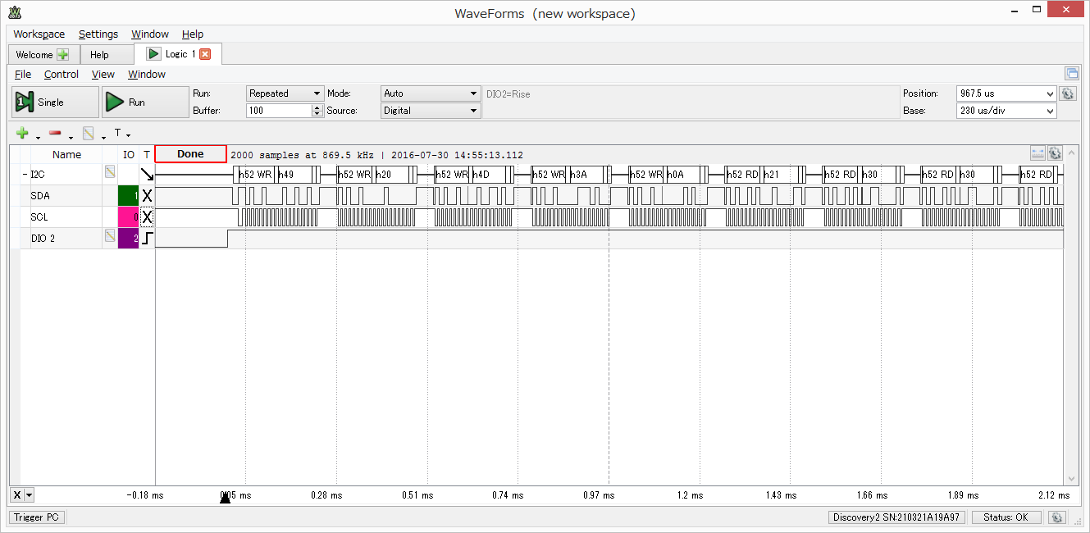Add a signal with the green plus icon
This screenshot has width=1090, height=533.
(22, 134)
